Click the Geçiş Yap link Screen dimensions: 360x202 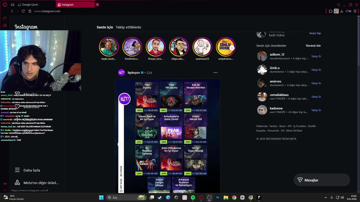pyautogui.click(x=315, y=33)
